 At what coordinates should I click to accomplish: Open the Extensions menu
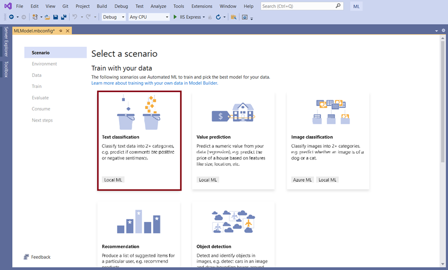coord(202,6)
